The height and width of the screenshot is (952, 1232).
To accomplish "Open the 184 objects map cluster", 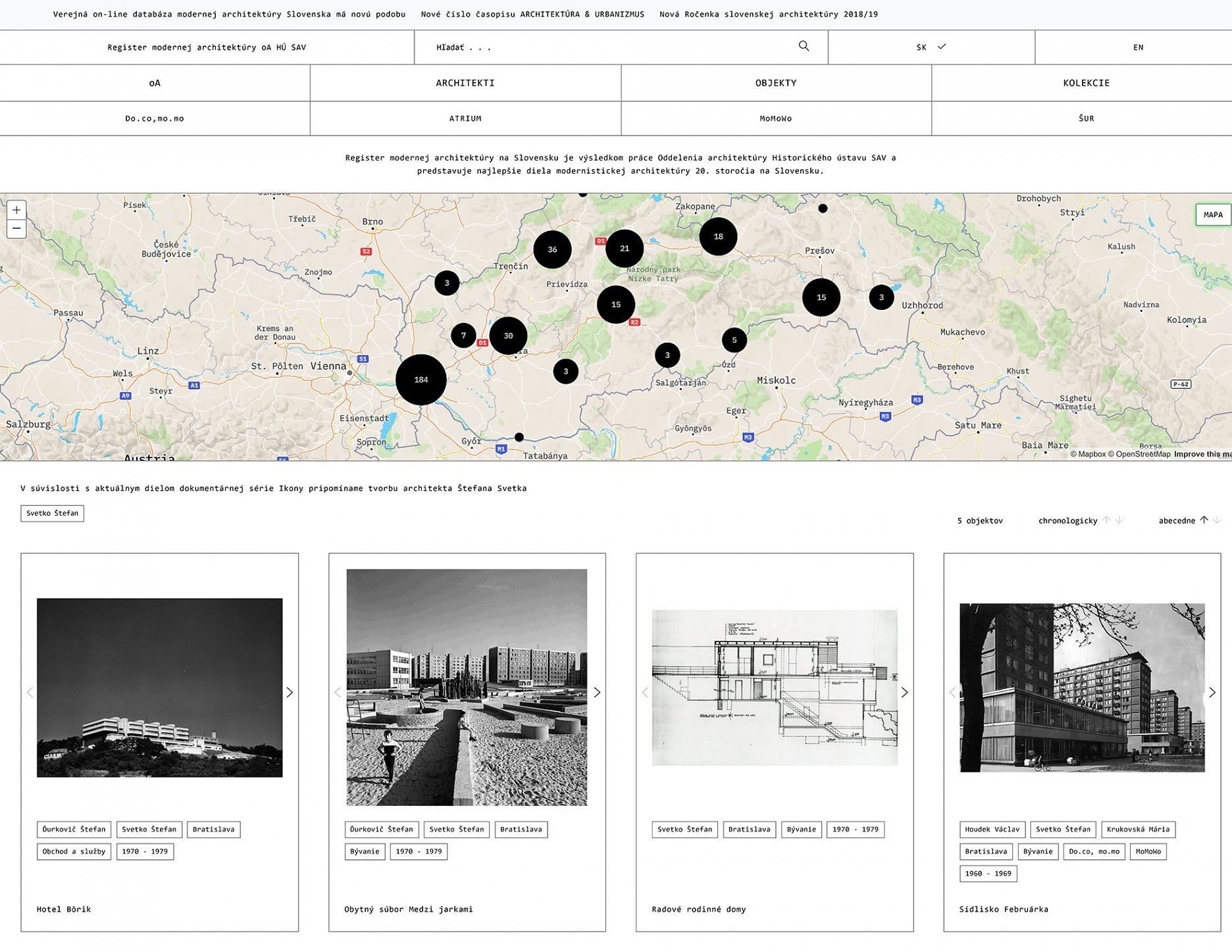I will [x=421, y=380].
